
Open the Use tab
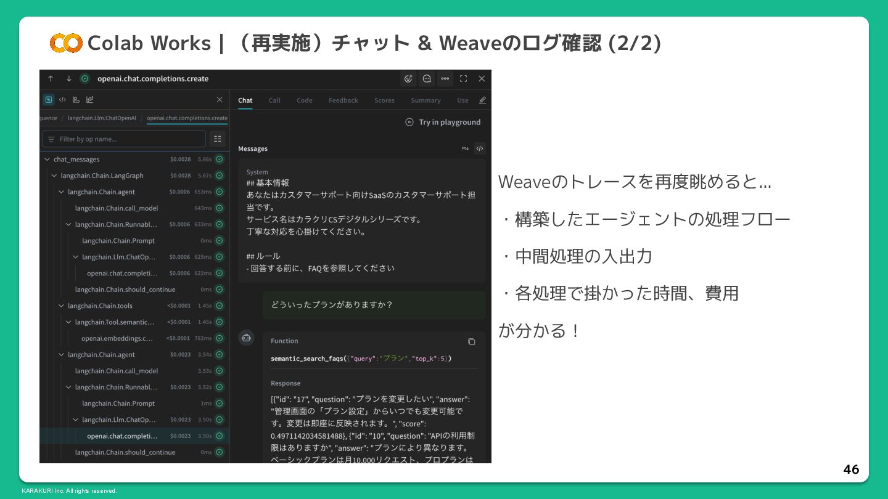click(462, 100)
